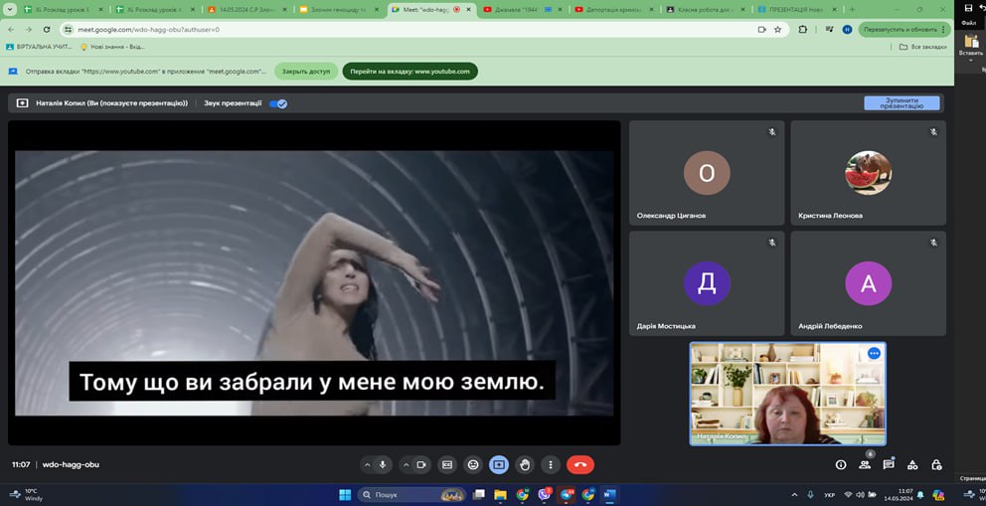Viewport: 986px width, 506px height.
Task: Click 'Зупинити презентацію' button
Action: click(x=902, y=103)
